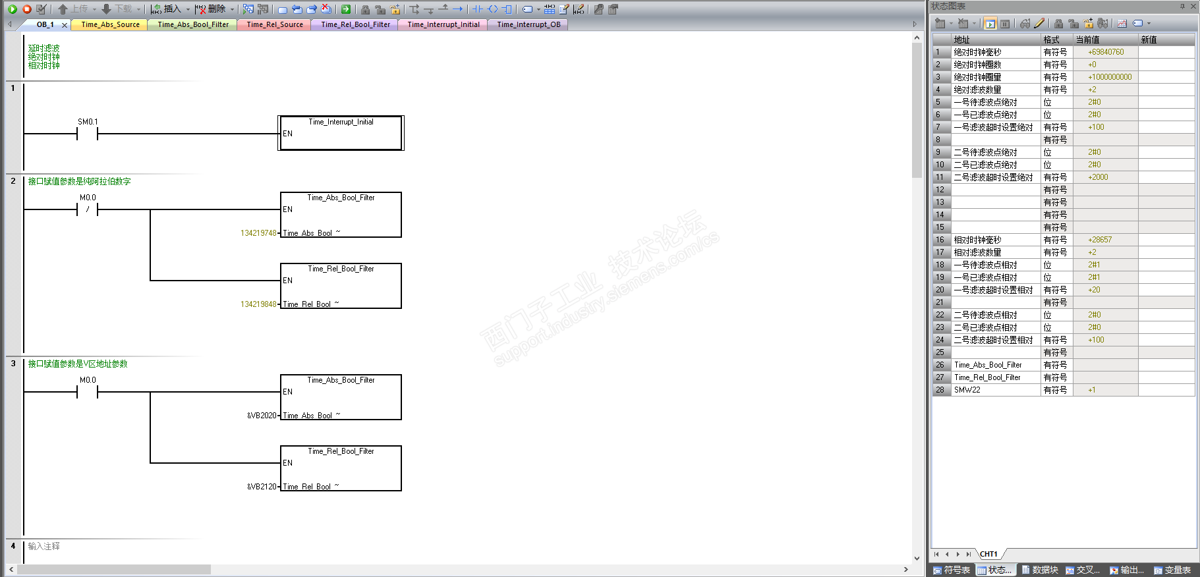Switch to the Time_Rel_Bool_Filter tab
Viewport: 1200px width, 577px height.
(x=356, y=24)
